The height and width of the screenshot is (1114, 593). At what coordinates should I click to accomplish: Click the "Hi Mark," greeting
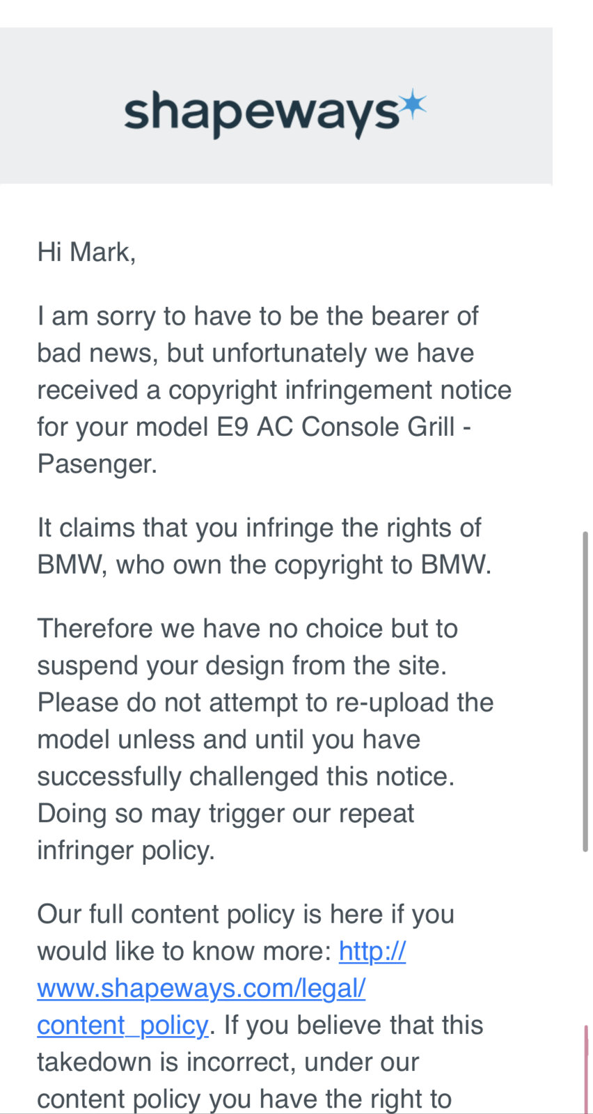(x=86, y=252)
